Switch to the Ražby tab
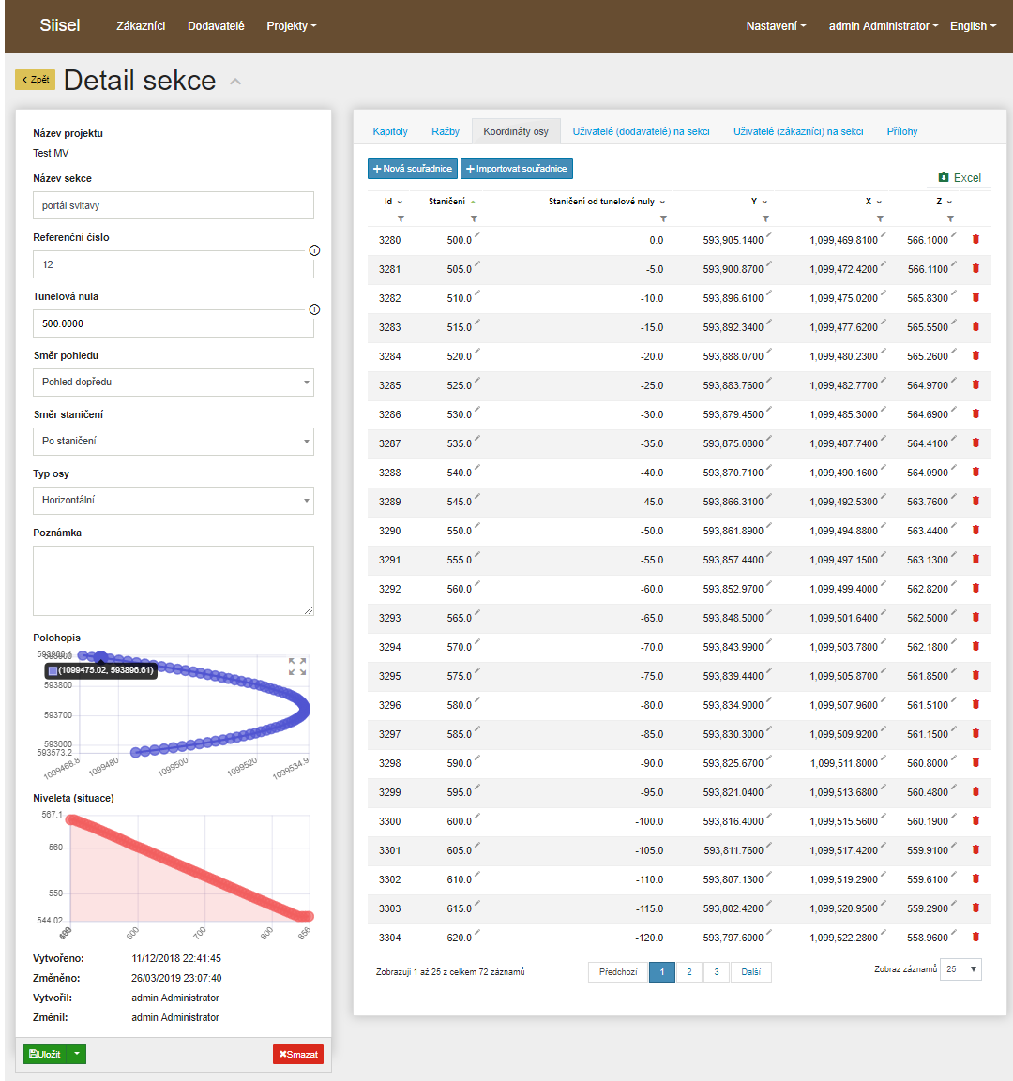 point(445,131)
